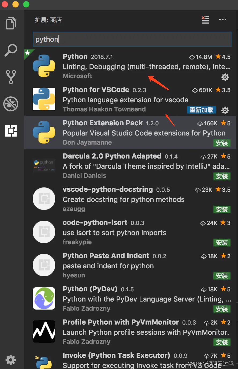238x369 pixels.
Task: Clear extension search results icon
Action: pyautogui.click(x=205, y=20)
